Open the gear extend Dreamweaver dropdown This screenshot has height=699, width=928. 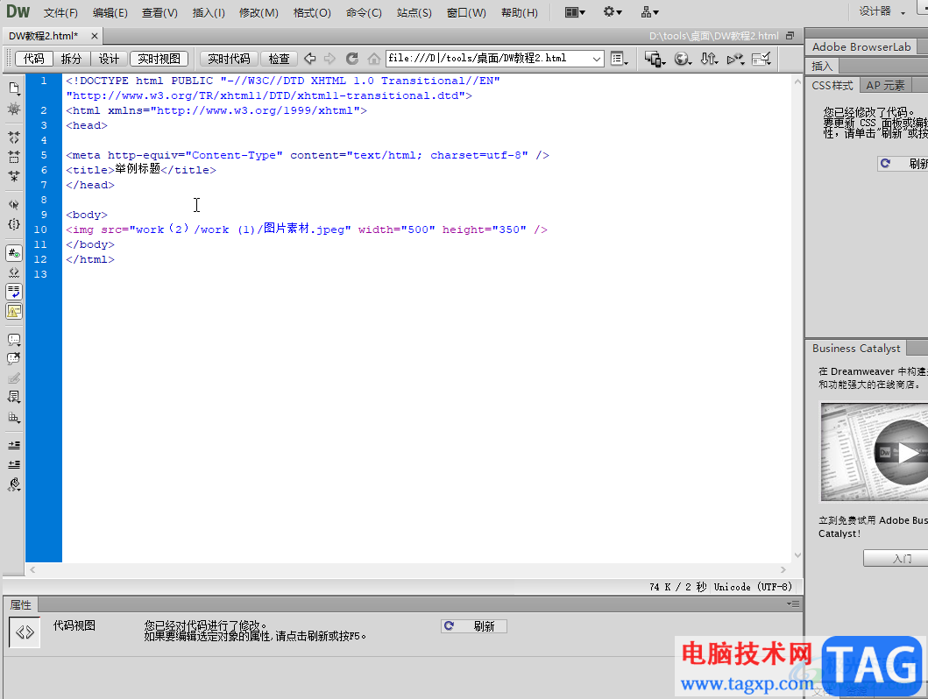coord(613,12)
